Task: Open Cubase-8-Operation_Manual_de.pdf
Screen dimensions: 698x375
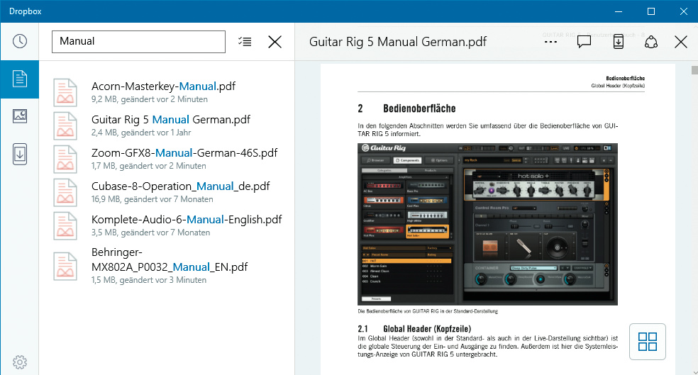Action: pyautogui.click(x=180, y=186)
